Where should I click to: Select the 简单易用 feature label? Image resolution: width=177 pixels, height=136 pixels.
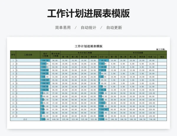click(63, 27)
